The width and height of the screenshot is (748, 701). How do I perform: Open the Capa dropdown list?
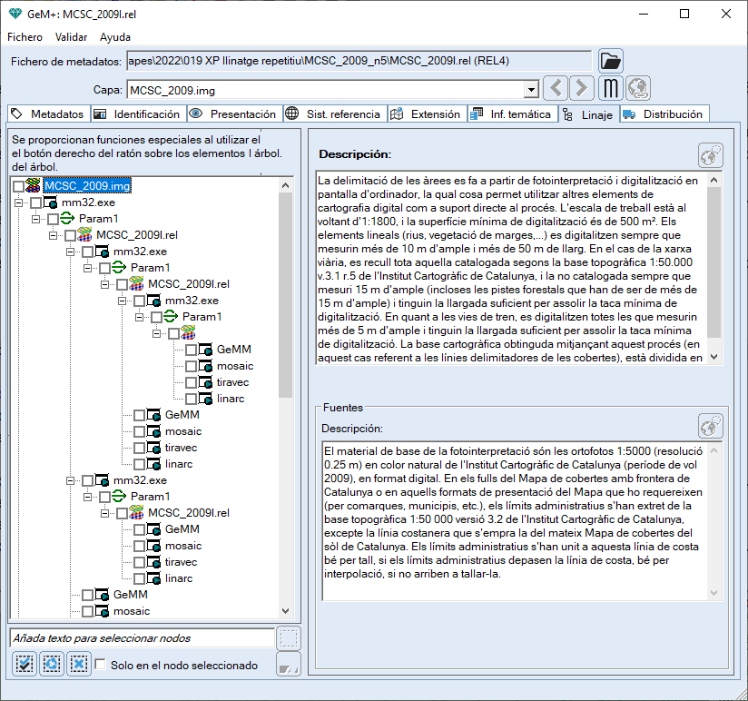pos(531,90)
